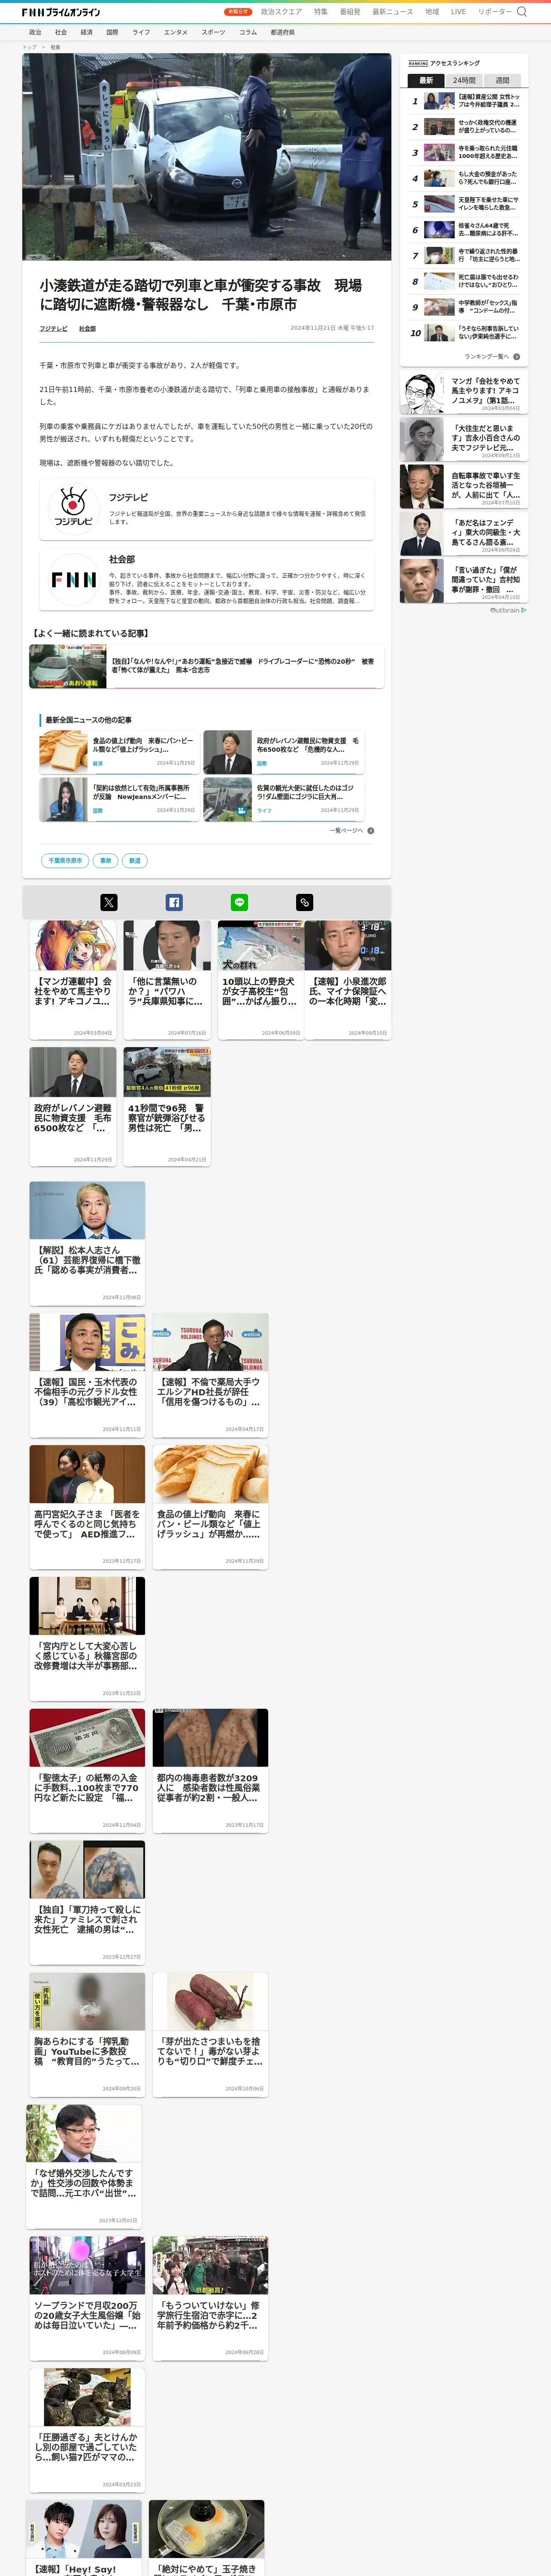This screenshot has height=2576, width=551.
Task: Switch ranking to 週間 tab
Action: coord(502,80)
